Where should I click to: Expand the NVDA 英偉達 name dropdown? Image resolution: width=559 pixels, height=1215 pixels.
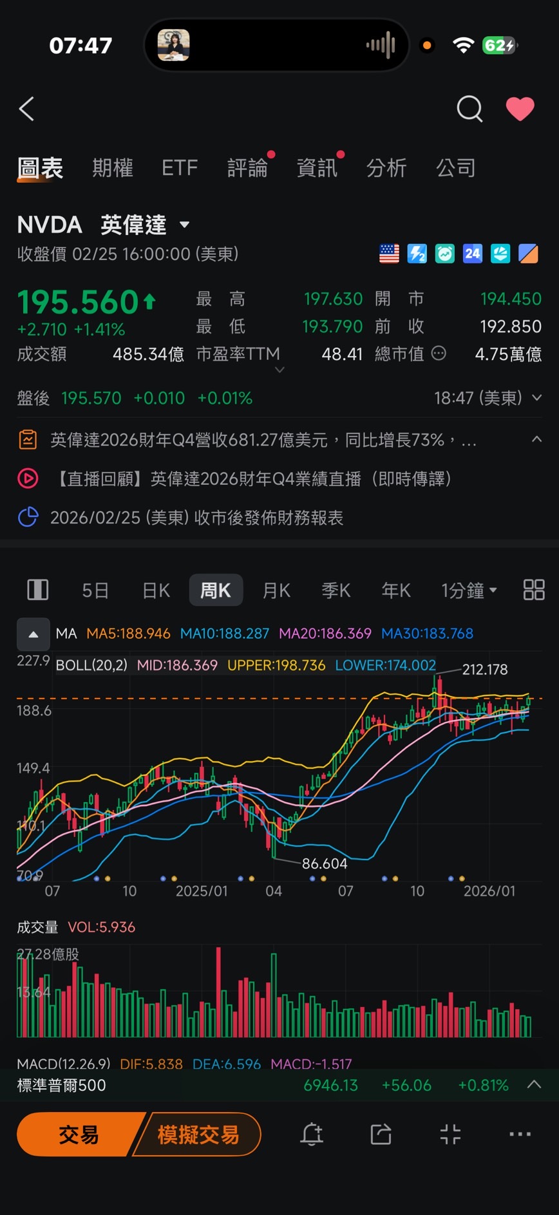pyautogui.click(x=185, y=225)
